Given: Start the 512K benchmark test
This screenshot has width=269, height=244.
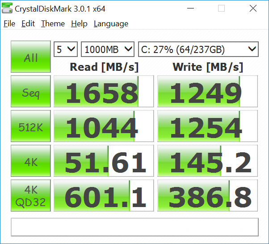Looking at the screenshot, I should (31, 126).
